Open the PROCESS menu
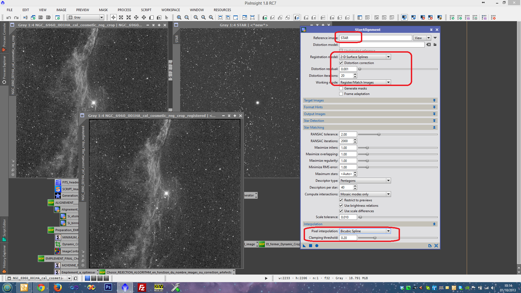521x293 pixels. [124, 10]
